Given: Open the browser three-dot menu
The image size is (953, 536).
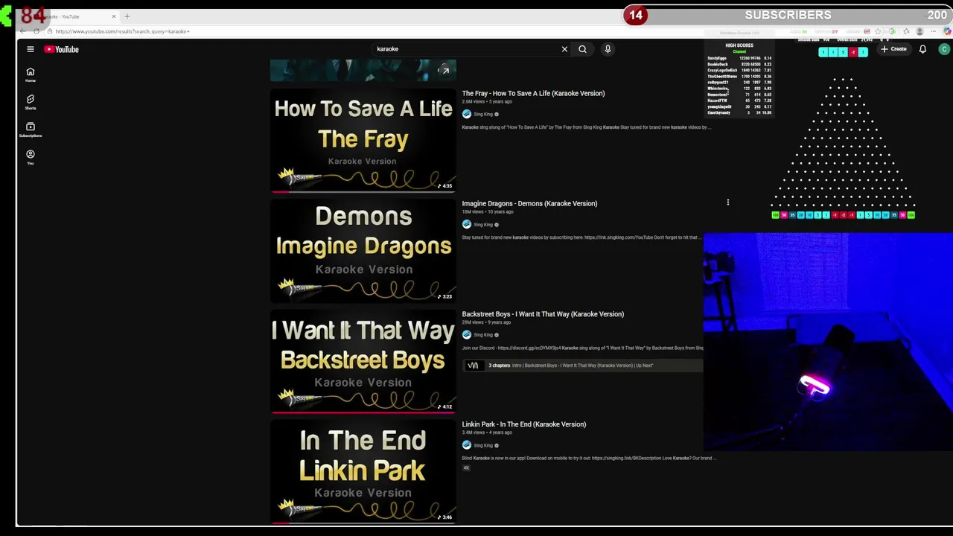Looking at the screenshot, I should click(933, 31).
